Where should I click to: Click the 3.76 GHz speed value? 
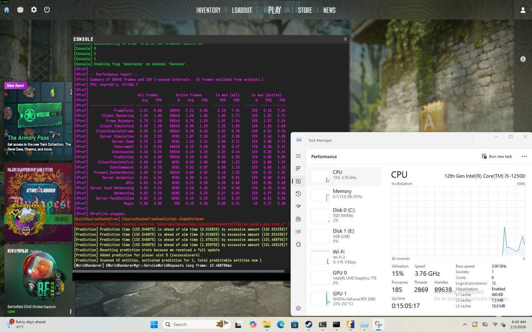427,274
